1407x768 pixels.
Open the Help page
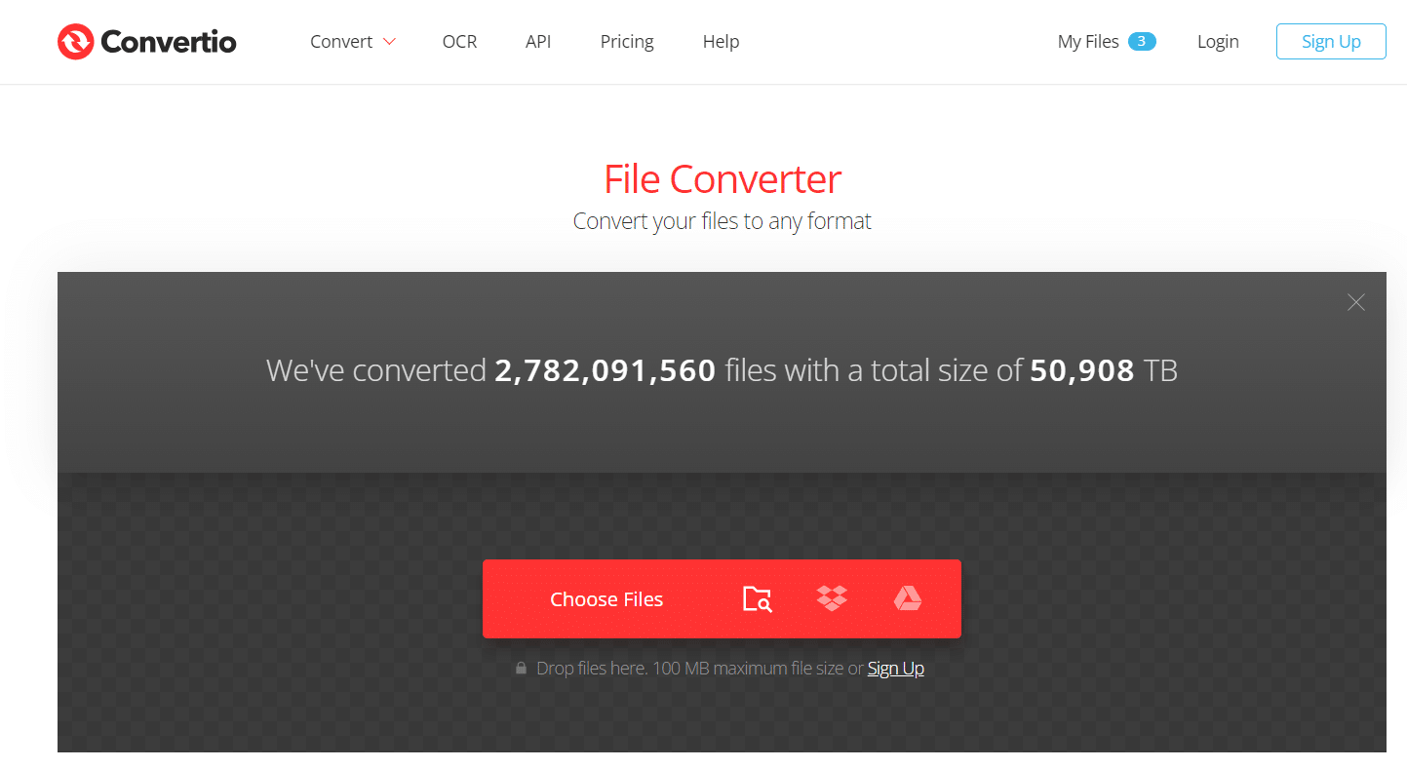[x=721, y=42]
